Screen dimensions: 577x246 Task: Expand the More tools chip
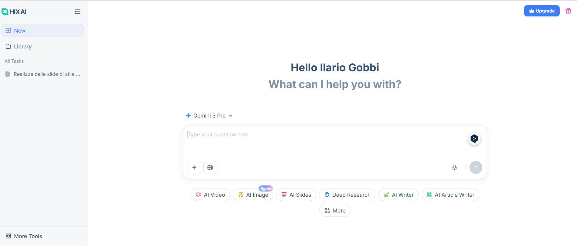point(335,211)
